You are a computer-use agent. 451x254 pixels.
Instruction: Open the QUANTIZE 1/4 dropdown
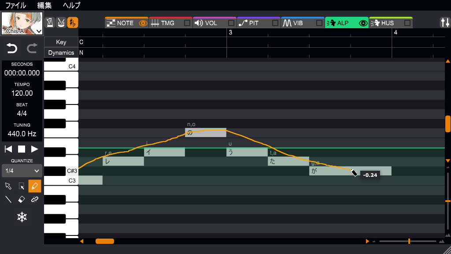click(x=22, y=171)
